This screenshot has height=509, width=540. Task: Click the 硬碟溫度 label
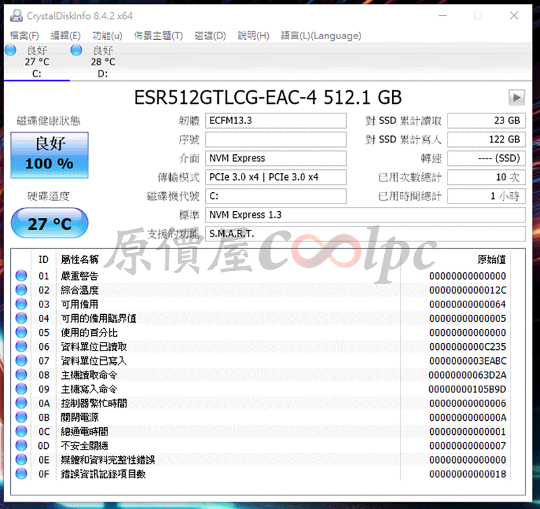click(x=49, y=196)
